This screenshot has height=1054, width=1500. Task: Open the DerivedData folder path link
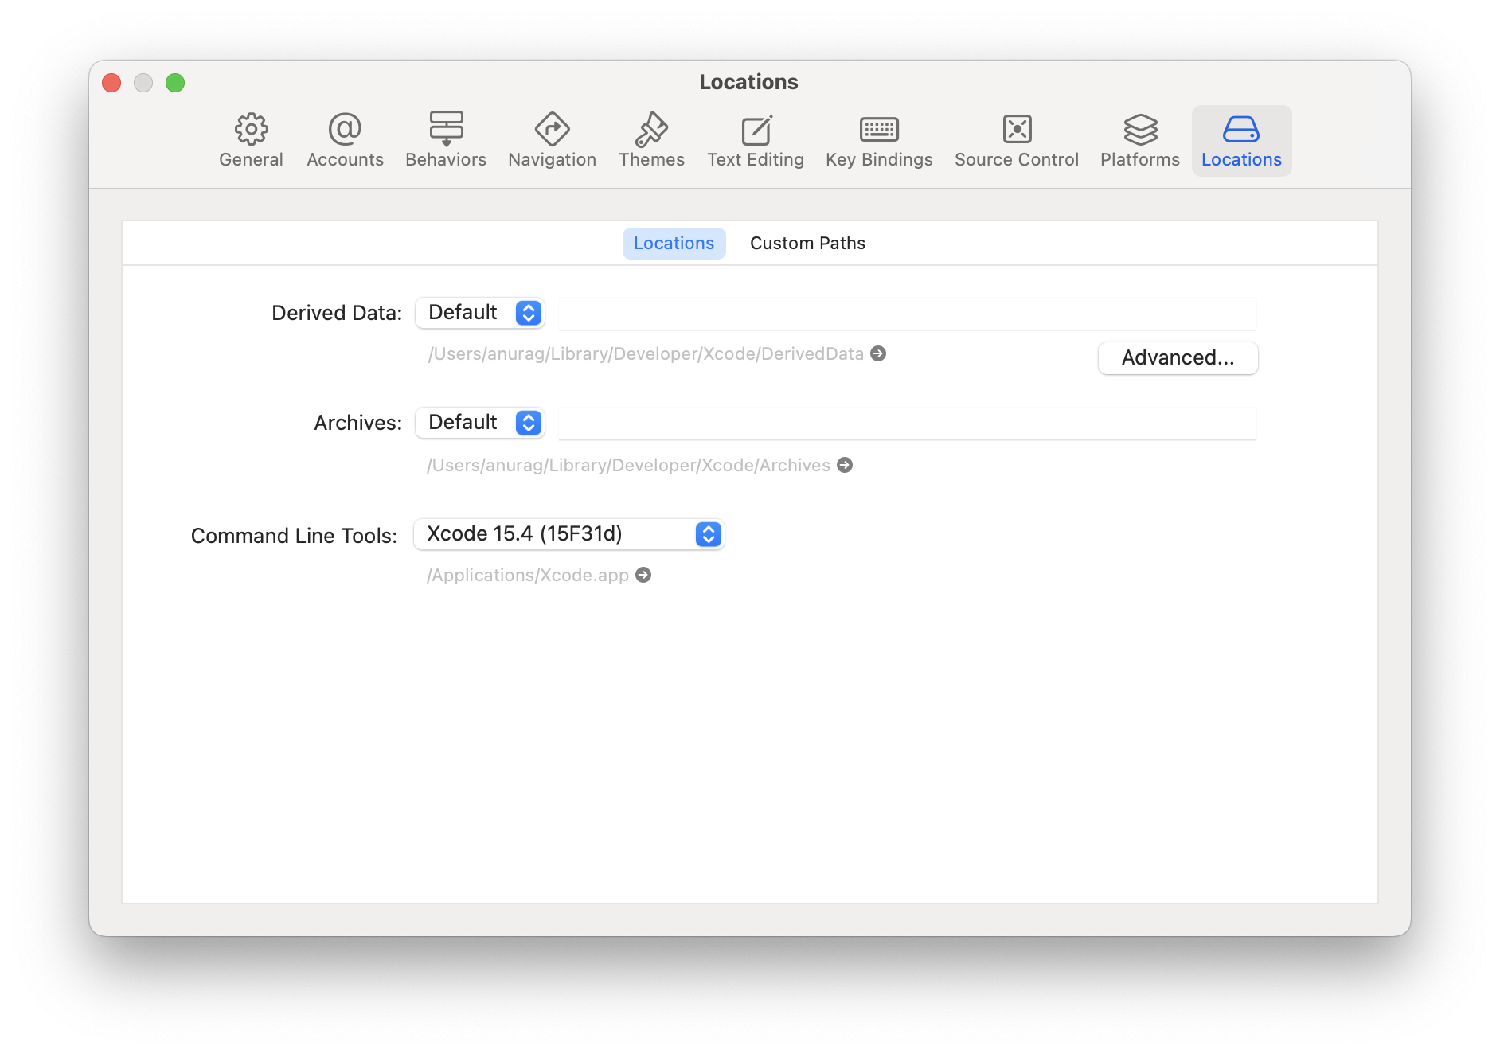(x=879, y=353)
